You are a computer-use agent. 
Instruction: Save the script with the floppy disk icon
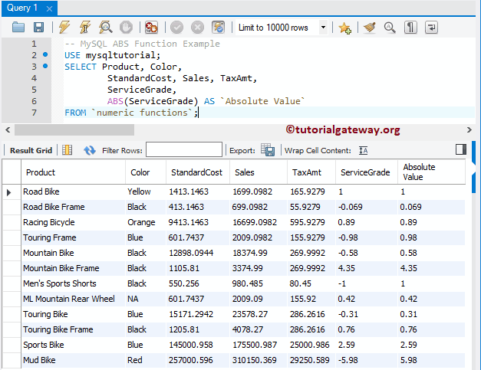(38, 28)
